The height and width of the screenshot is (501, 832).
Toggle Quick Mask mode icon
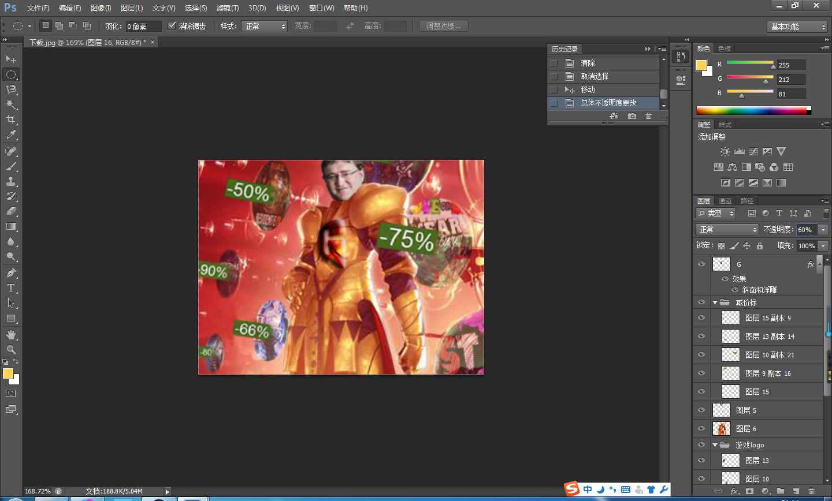click(x=11, y=394)
